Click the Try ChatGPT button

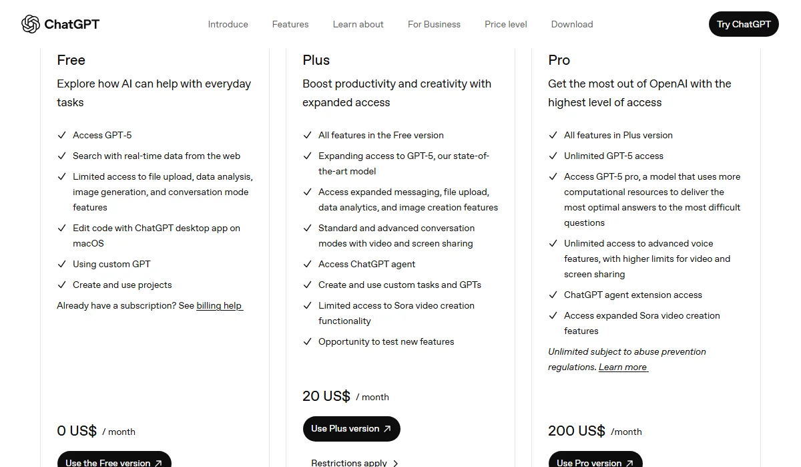pos(743,23)
